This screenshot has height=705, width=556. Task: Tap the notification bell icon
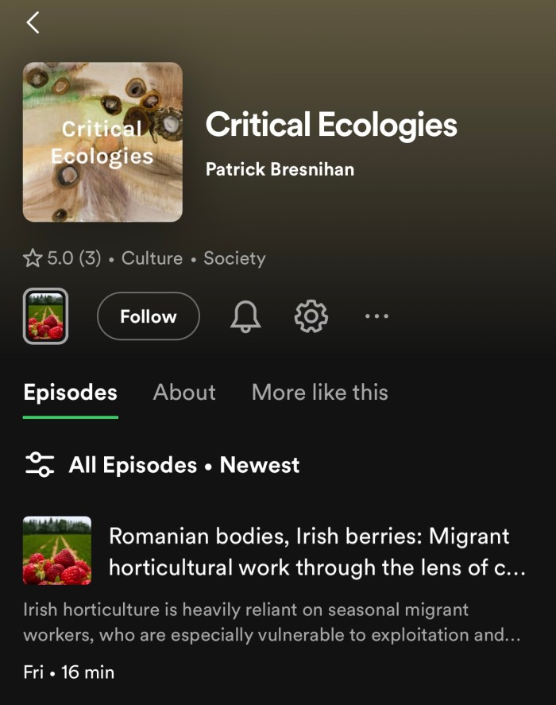pos(245,316)
